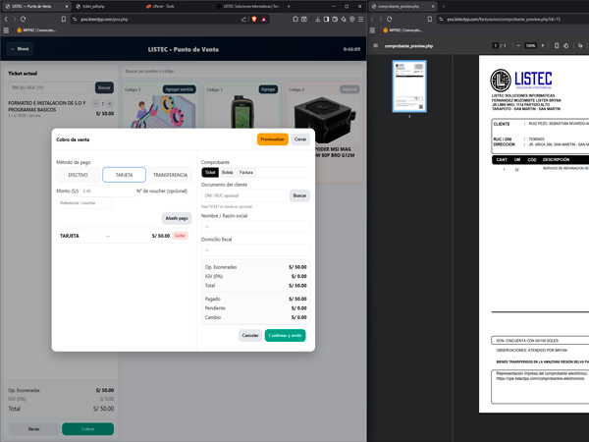Focus the Nombre / Razón social field
Screen dimensions: 589x442
click(x=256, y=227)
